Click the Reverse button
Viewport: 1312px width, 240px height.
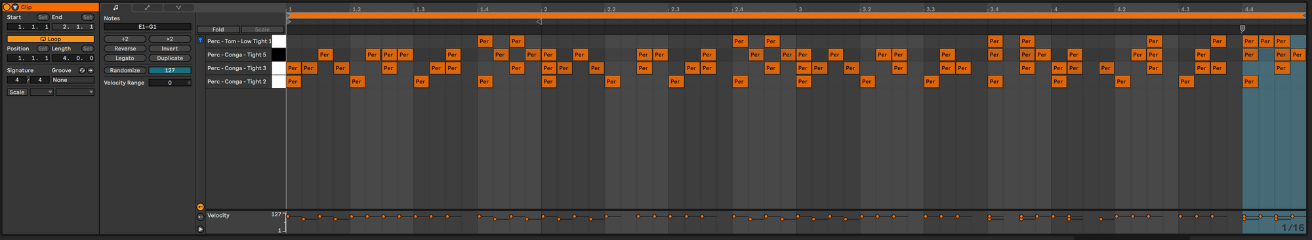click(x=125, y=49)
